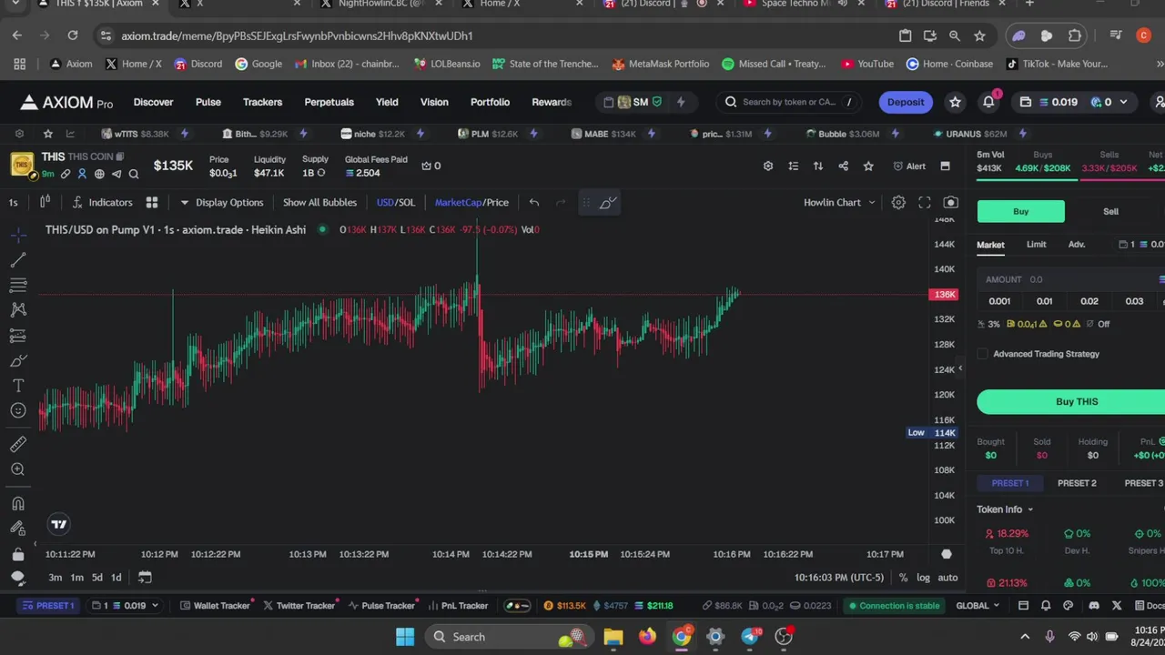Toggle auto scale on chart
Viewport: 1165px width, 655px height.
[947, 578]
